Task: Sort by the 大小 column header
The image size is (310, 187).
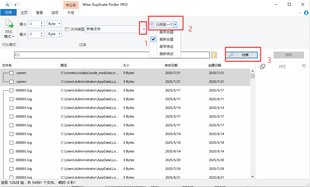Action: tap(142, 65)
